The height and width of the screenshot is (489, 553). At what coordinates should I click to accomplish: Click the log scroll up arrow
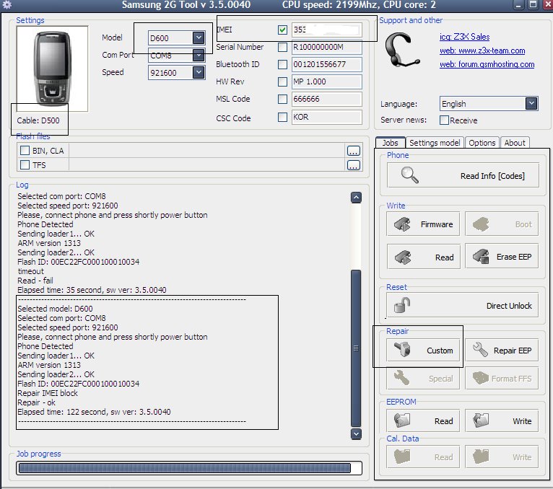tap(356, 198)
